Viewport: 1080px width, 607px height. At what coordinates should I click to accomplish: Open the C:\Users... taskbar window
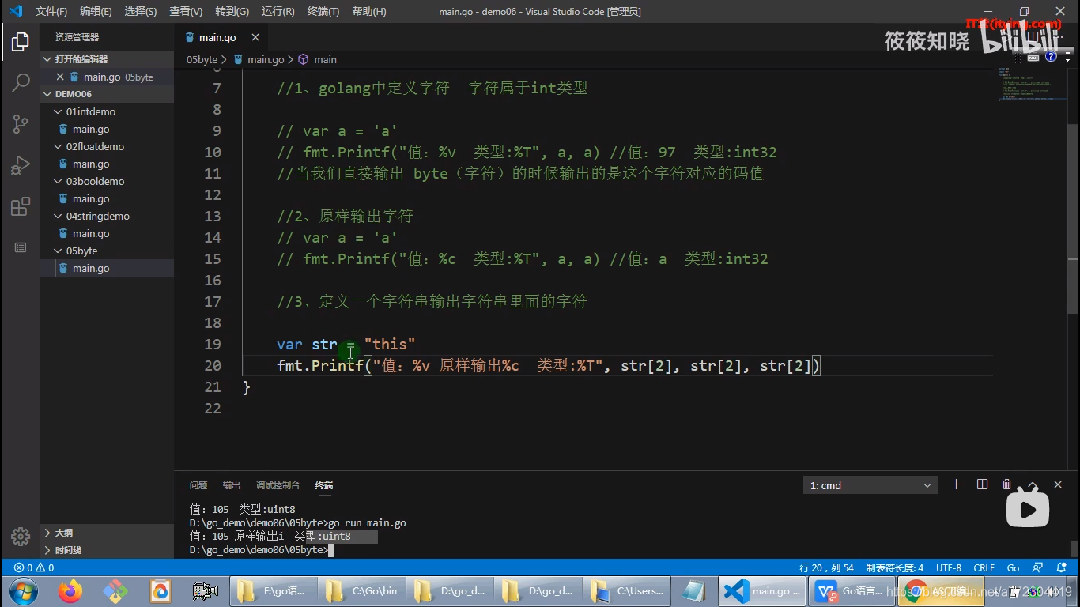coord(625,591)
